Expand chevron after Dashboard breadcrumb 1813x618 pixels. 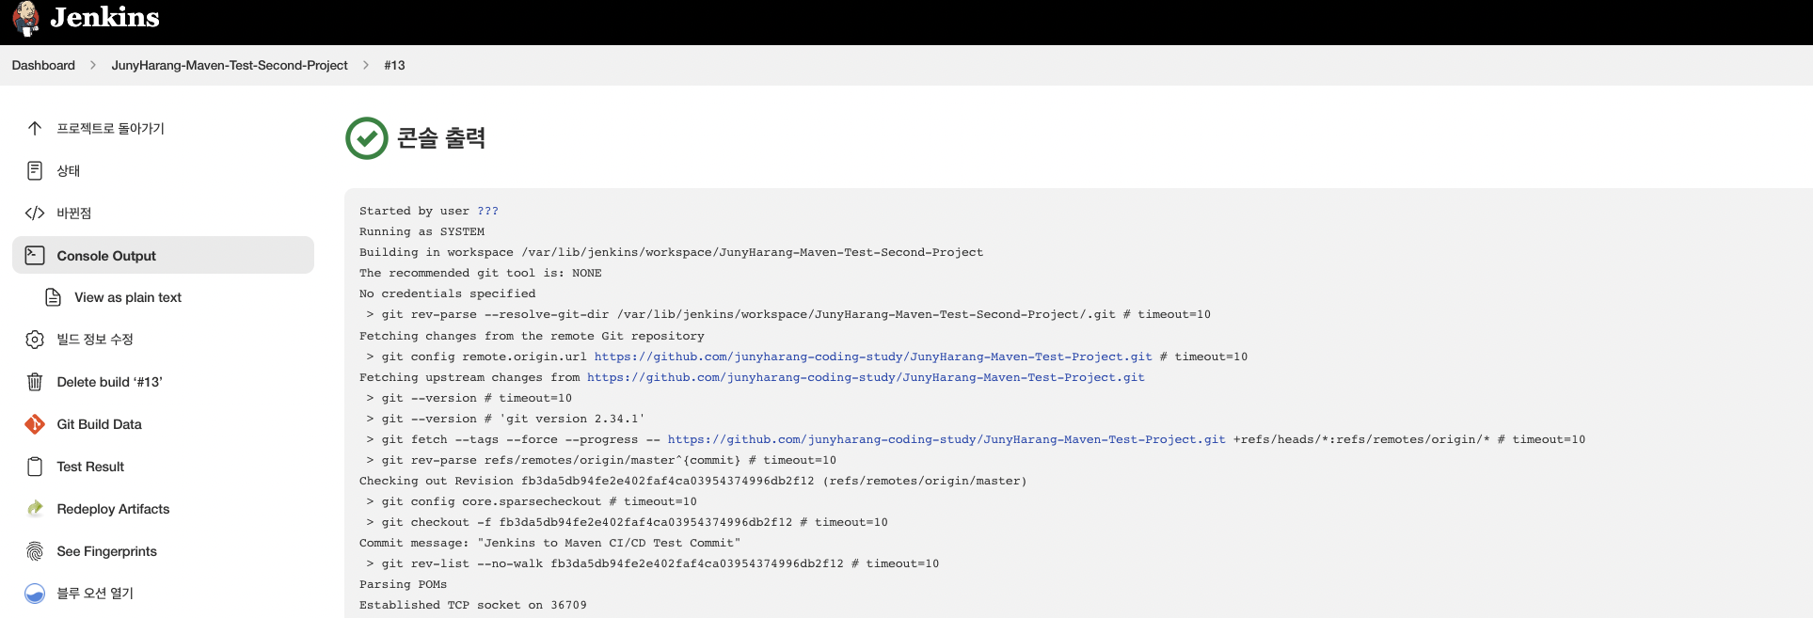[93, 65]
